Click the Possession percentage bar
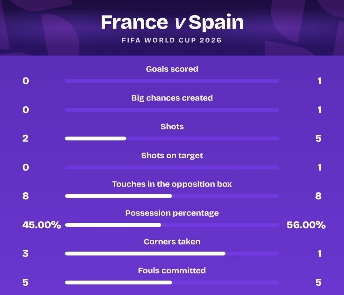This screenshot has width=344, height=295. click(172, 225)
